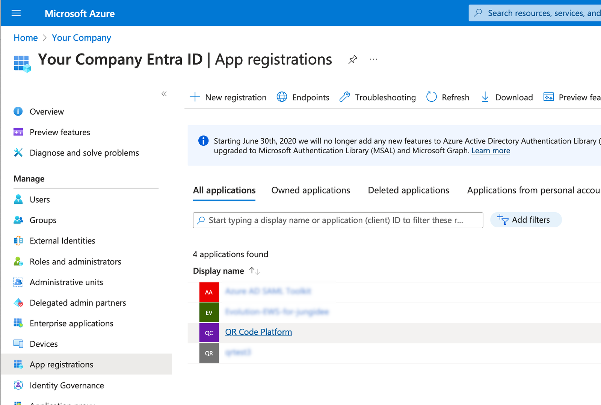Click Endpoints label in toolbar
Viewport: 601px width, 405px height.
point(311,97)
